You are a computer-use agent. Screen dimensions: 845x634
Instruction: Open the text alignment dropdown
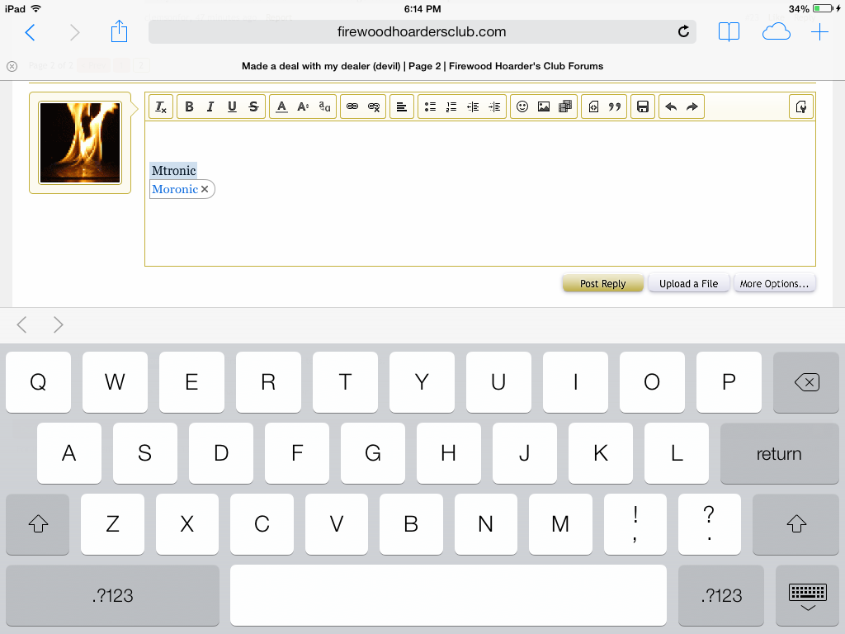tap(401, 107)
